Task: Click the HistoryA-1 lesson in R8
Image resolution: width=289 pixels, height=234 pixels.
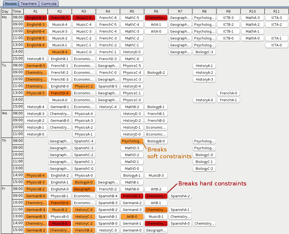Action: [204, 66]
